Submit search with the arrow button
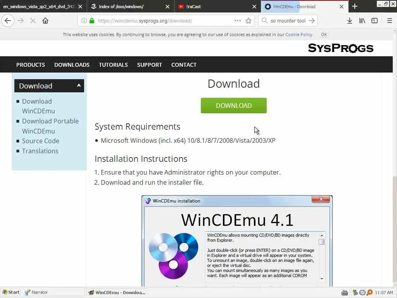 coord(312,21)
